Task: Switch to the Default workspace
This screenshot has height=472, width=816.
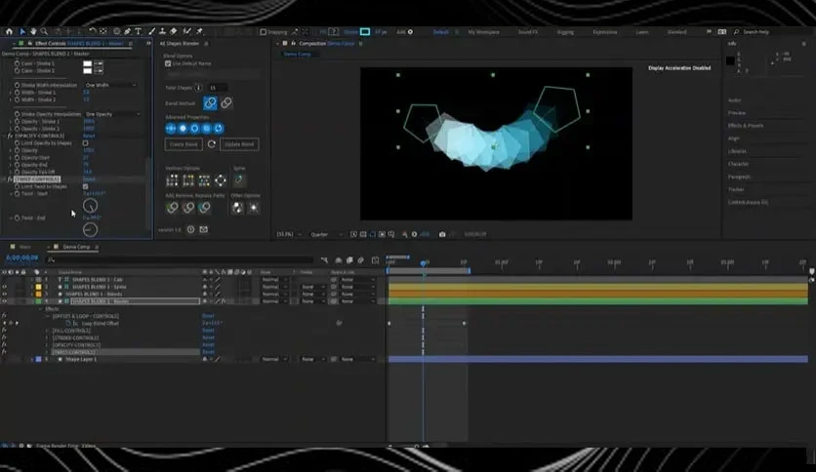Action: pos(441,32)
